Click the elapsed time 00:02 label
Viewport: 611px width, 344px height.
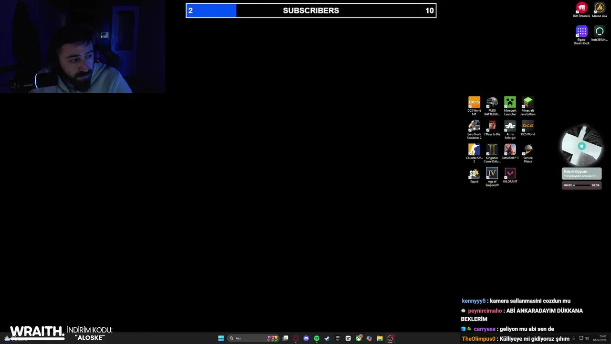[568, 185]
